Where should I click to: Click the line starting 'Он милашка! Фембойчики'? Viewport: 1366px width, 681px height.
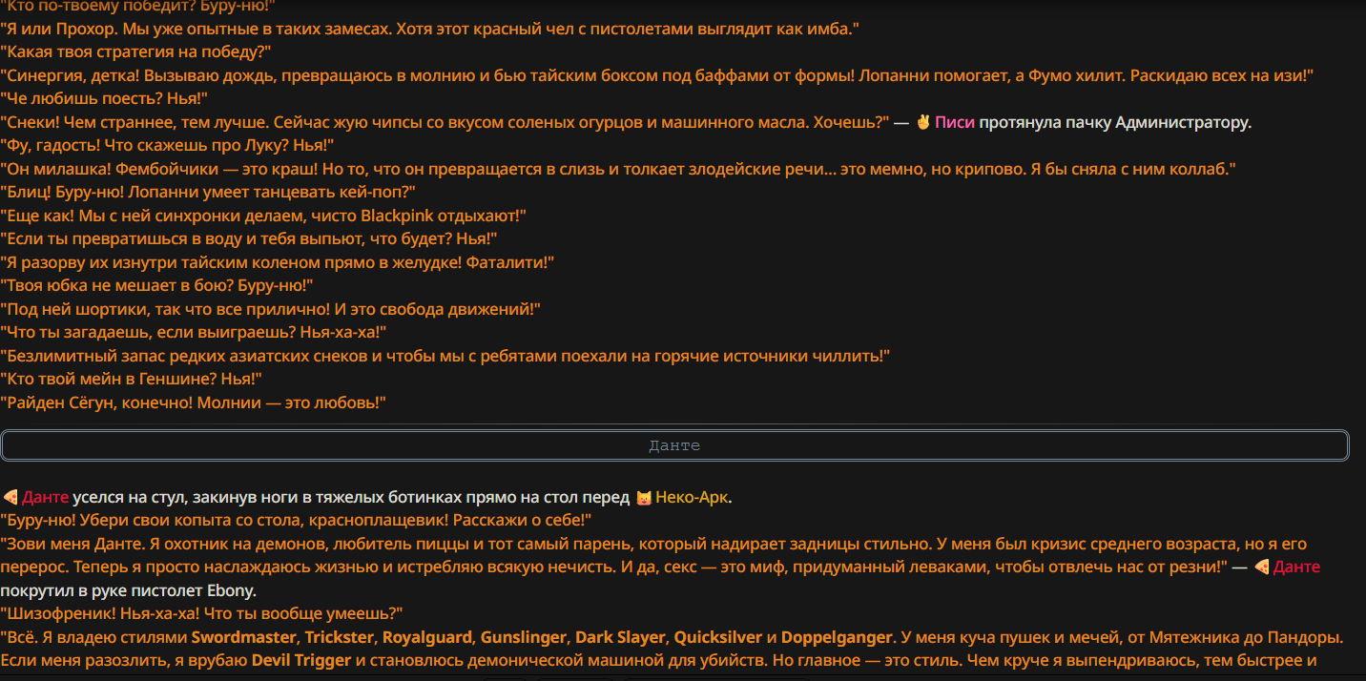[618, 169]
